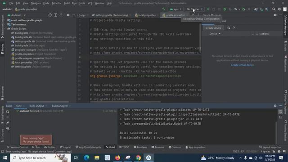The height and width of the screenshot is (162, 288).
Task: Click the editor horizontal scrollbar
Action: [x=125, y=102]
